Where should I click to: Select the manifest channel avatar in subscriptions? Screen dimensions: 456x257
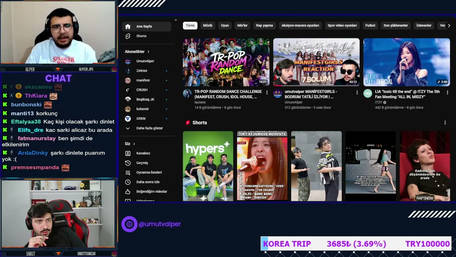click(128, 80)
